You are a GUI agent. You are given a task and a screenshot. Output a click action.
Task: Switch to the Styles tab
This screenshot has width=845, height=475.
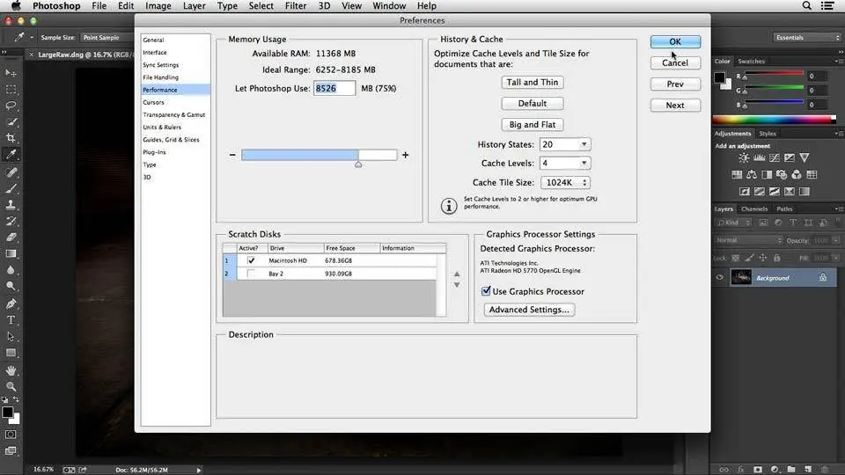click(768, 134)
